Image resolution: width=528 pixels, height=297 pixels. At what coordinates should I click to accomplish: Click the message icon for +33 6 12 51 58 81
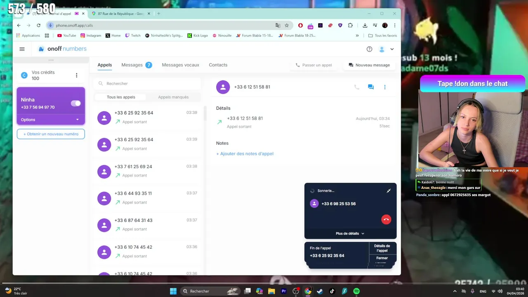pyautogui.click(x=371, y=87)
